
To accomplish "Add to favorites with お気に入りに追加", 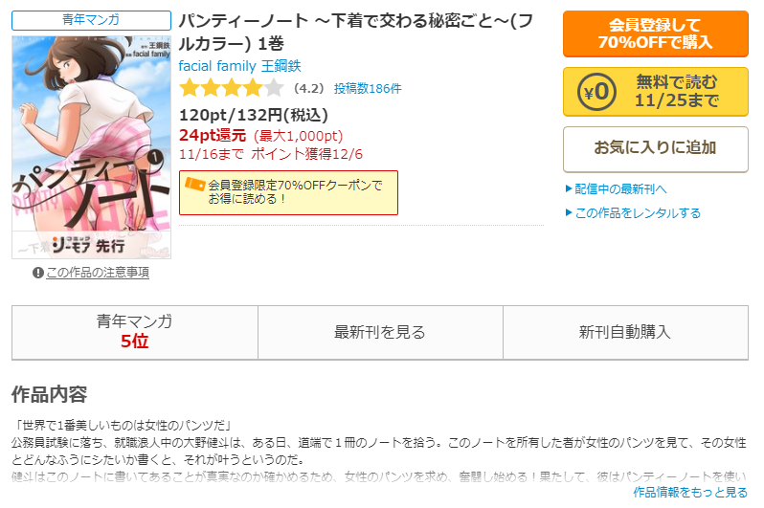I will click(656, 149).
